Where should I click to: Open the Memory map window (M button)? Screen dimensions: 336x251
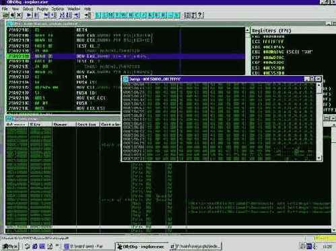111,15
